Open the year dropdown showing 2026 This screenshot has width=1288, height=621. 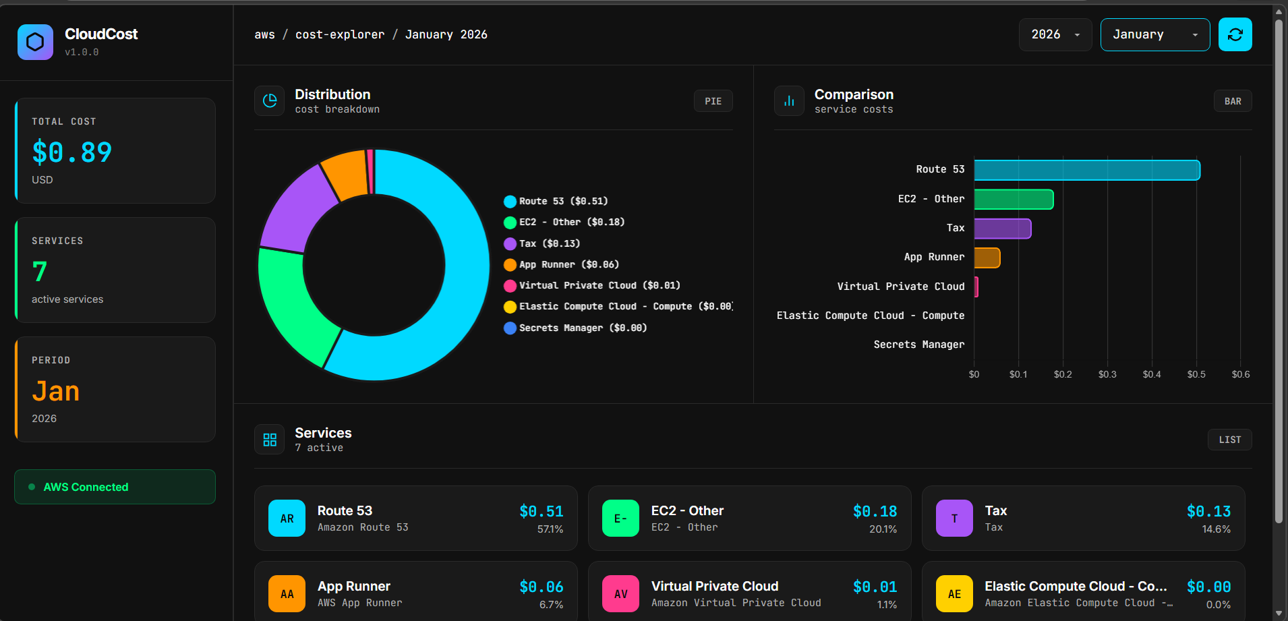pyautogui.click(x=1055, y=34)
